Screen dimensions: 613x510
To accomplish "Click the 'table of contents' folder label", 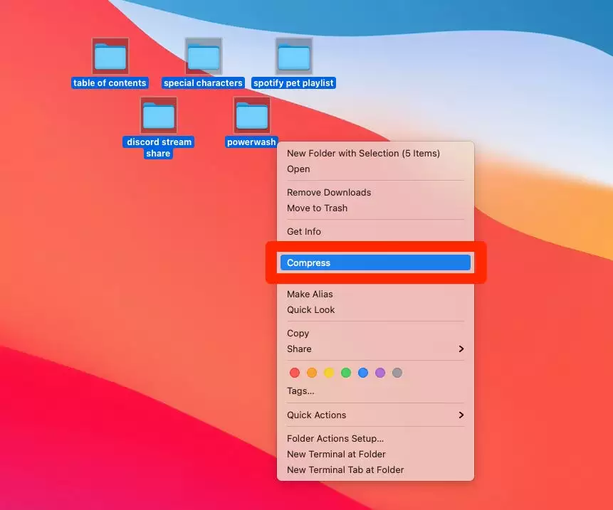I will (110, 83).
